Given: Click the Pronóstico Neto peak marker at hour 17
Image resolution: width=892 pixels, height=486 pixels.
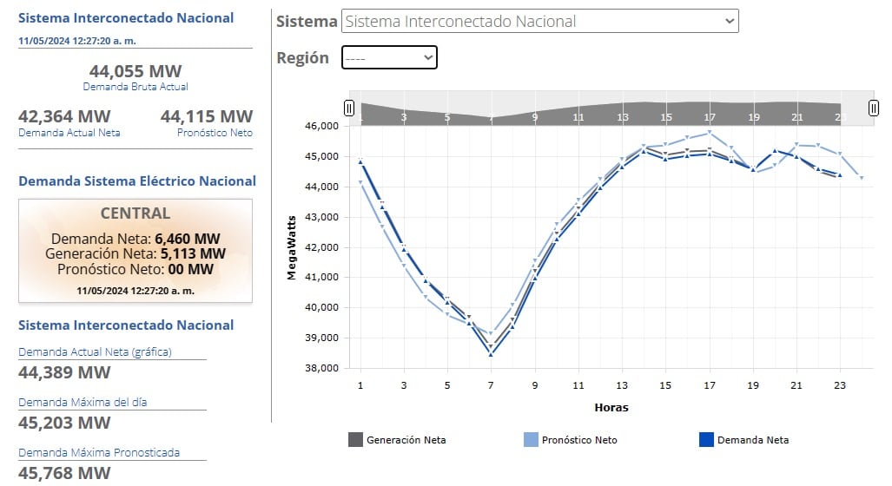Looking at the screenshot, I should pos(710,133).
